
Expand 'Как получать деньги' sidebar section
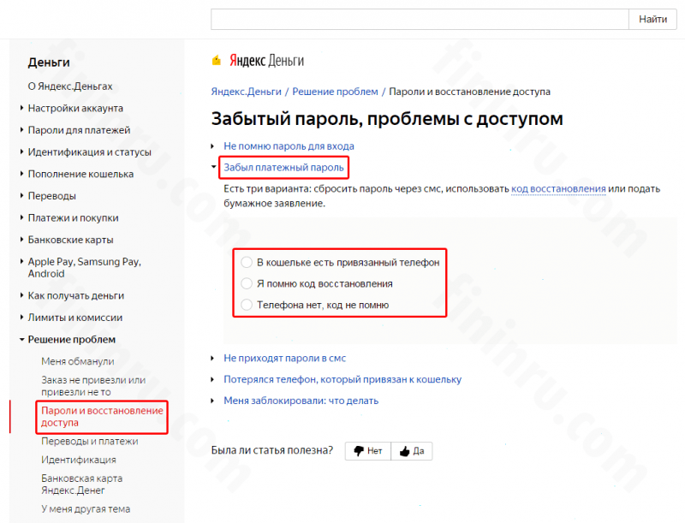tap(21, 295)
